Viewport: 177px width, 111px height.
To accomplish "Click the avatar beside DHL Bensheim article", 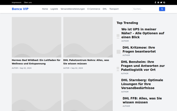I will pos(118,69).
